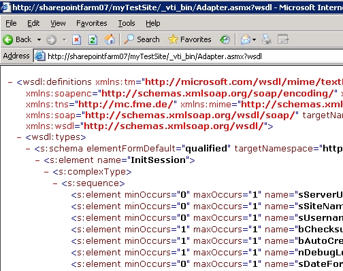Collapse the wsdl:definitions node
This screenshot has width=343, height=271.
10,82
